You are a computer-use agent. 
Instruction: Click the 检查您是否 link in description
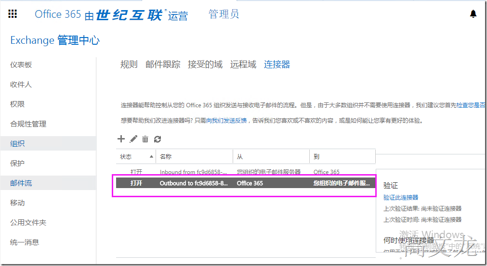[471, 105]
